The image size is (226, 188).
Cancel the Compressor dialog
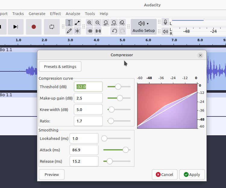[165, 174]
